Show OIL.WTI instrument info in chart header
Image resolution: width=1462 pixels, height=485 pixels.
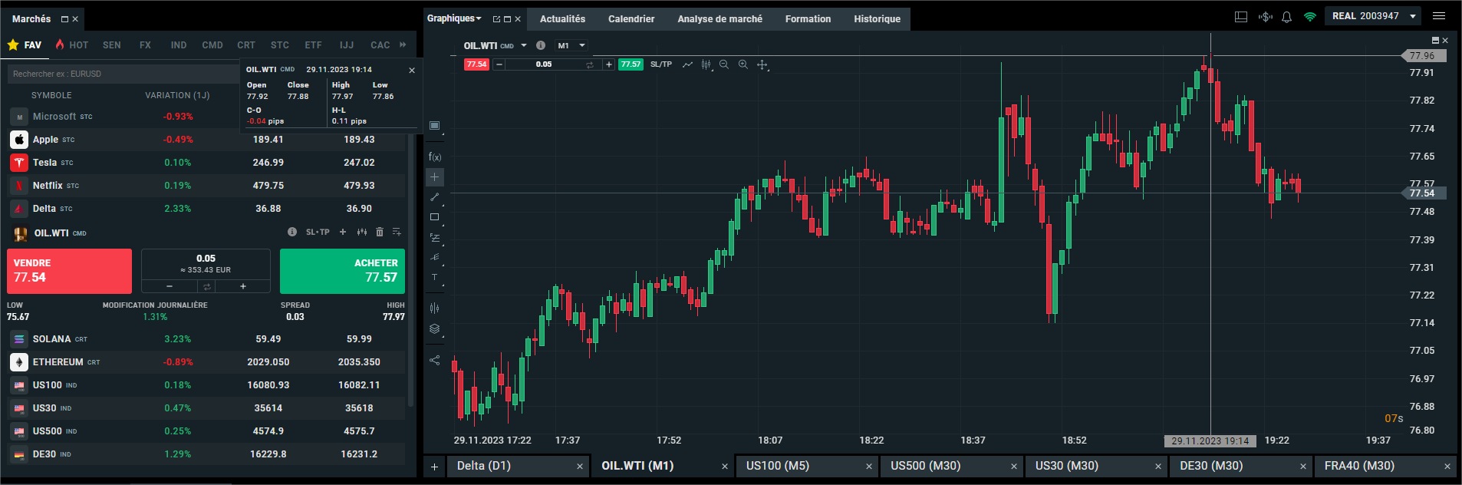541,45
